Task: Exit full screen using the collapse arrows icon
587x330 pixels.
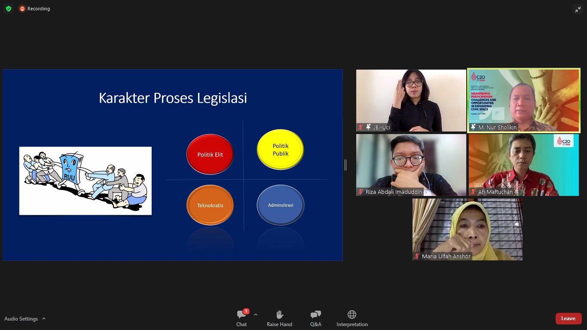Action: coord(578,9)
